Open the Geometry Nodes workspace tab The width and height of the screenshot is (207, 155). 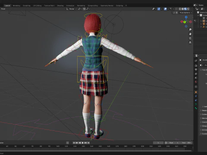(107, 6)
